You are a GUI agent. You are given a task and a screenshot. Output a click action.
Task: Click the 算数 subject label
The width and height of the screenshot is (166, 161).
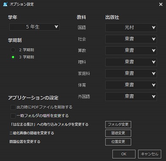pyautogui.click(x=82, y=51)
